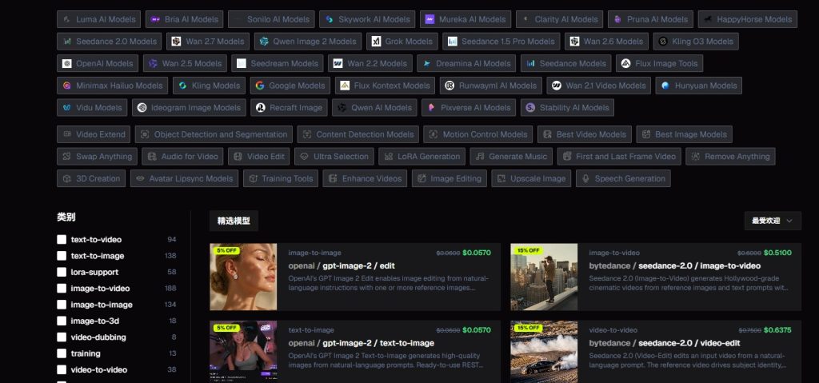The width and height of the screenshot is (819, 383).
Task: Click the Bria AI Models logo icon
Action: click(155, 19)
